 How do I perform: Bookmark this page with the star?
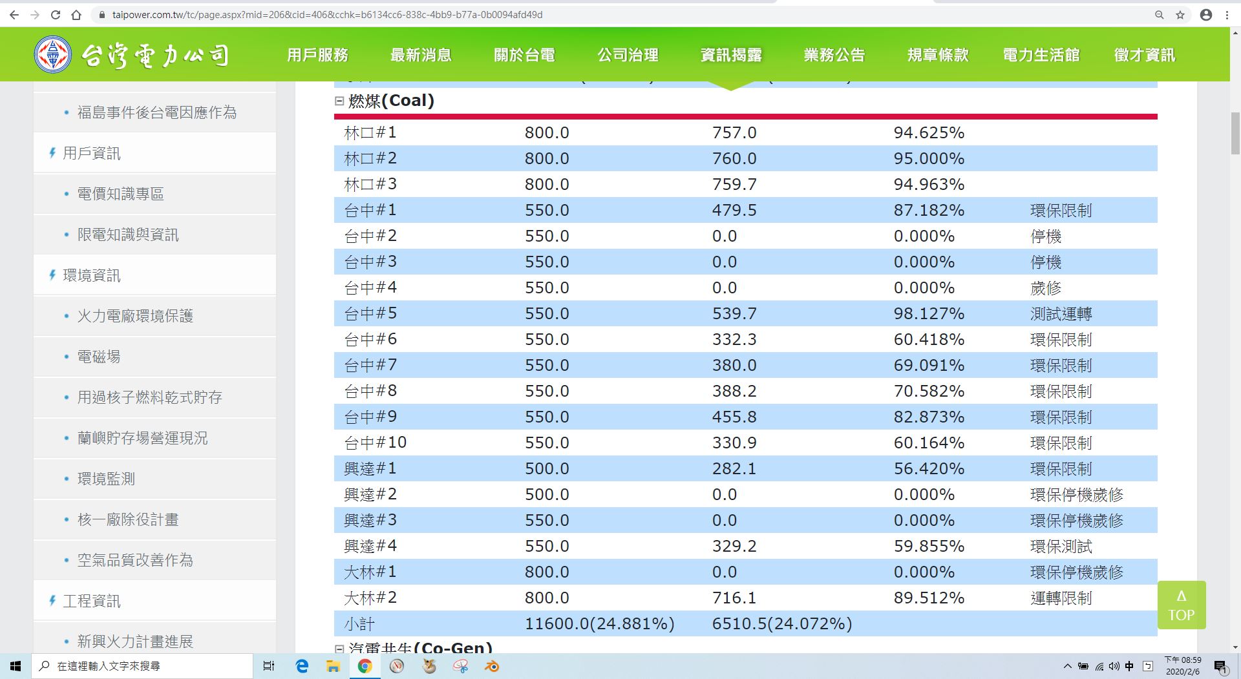point(1180,15)
